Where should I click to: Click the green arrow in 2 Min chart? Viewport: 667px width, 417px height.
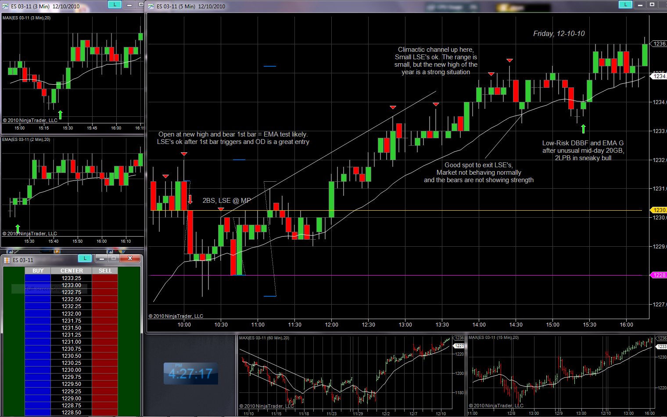tap(18, 228)
